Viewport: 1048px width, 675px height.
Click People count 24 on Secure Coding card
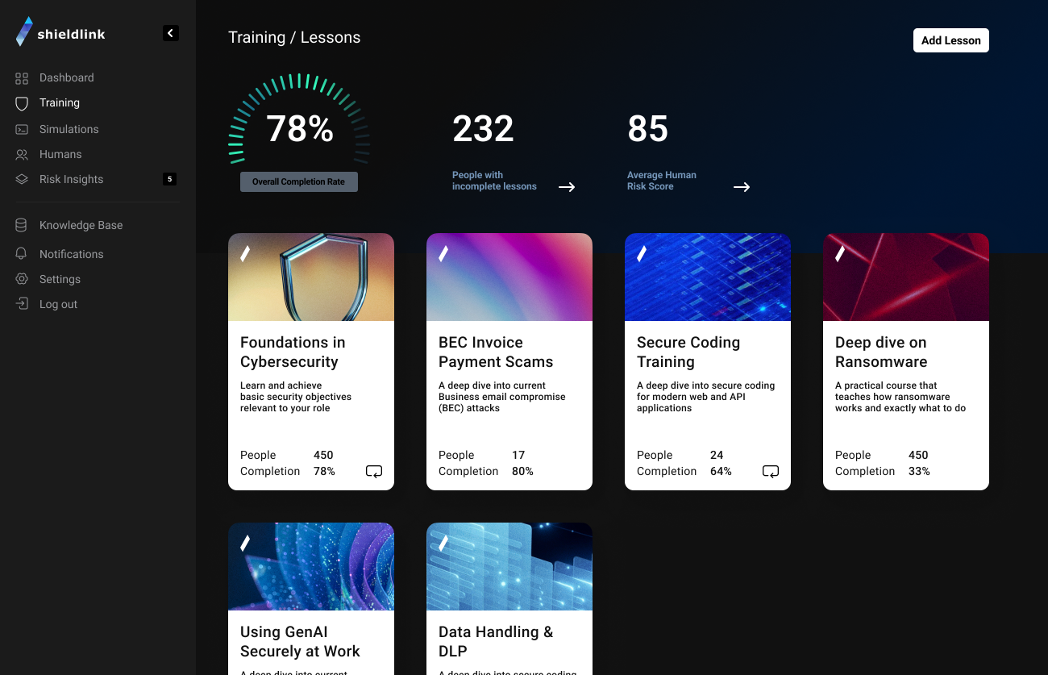tap(717, 456)
